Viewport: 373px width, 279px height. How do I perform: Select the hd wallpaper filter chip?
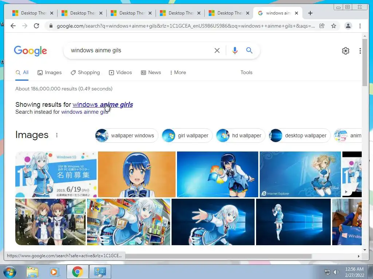(x=240, y=136)
